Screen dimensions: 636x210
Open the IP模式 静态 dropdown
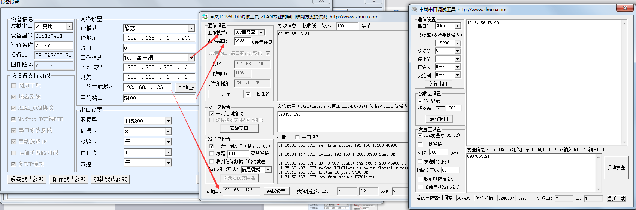coord(191,28)
